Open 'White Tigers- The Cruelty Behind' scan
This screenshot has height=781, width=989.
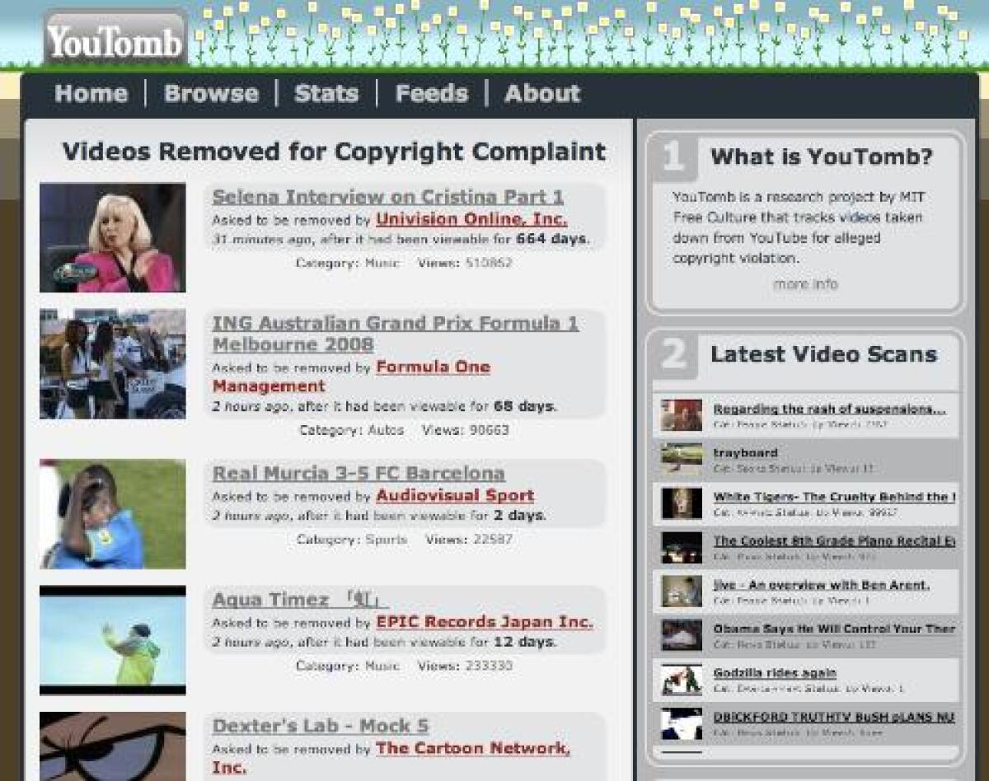[x=834, y=497]
